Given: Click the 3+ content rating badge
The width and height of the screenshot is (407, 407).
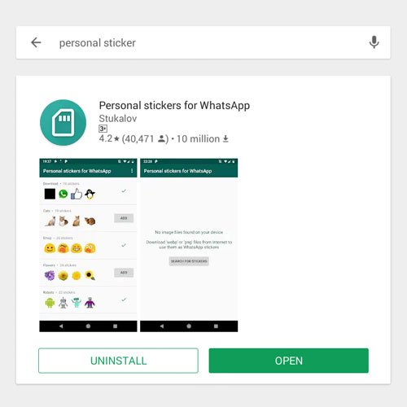Looking at the screenshot, I should coord(103,129).
